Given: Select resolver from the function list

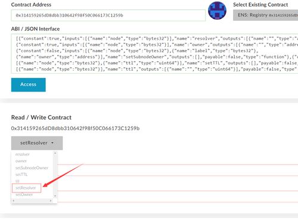Looking at the screenshot, I should click(23, 154).
